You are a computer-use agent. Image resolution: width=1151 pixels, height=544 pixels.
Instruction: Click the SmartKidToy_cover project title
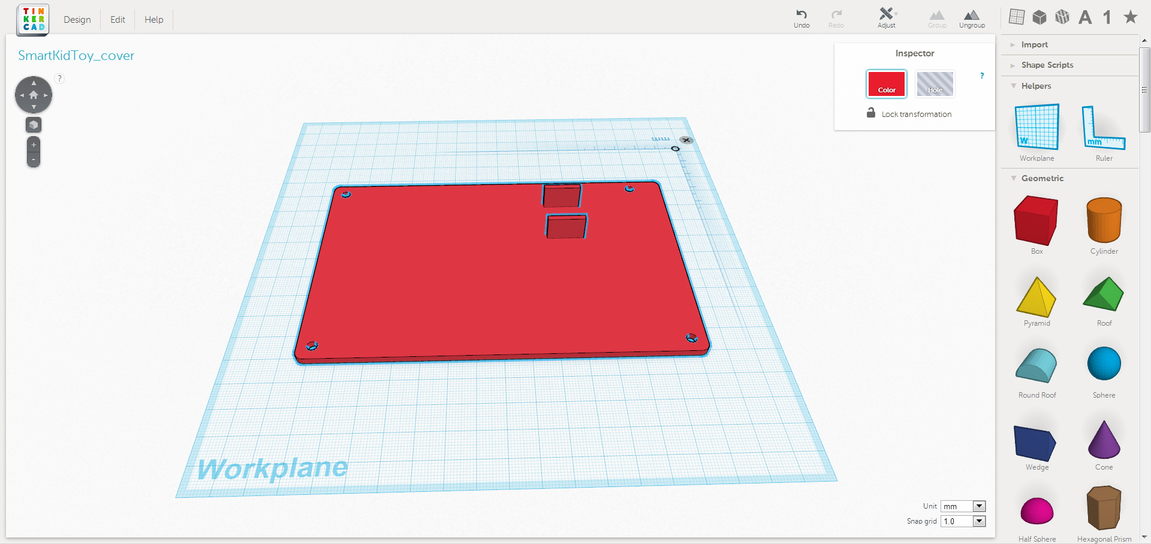(x=76, y=55)
